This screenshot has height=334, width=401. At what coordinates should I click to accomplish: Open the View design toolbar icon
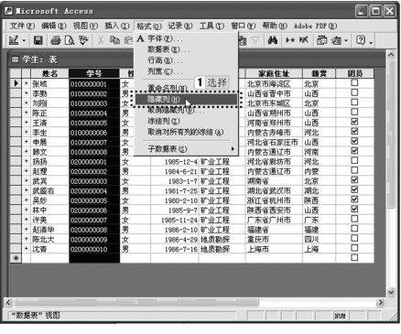pyautogui.click(x=14, y=40)
